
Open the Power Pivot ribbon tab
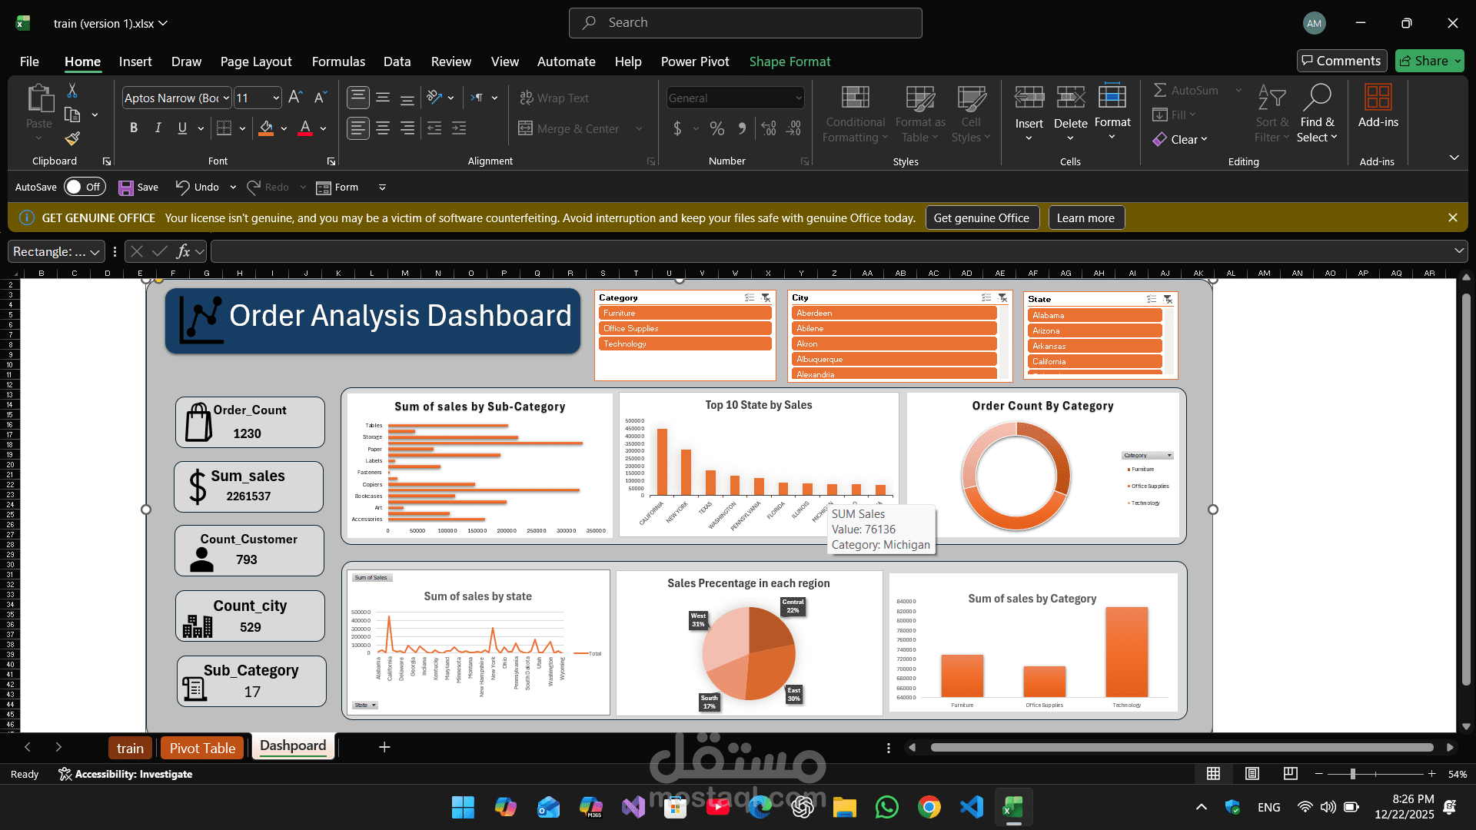pyautogui.click(x=694, y=61)
